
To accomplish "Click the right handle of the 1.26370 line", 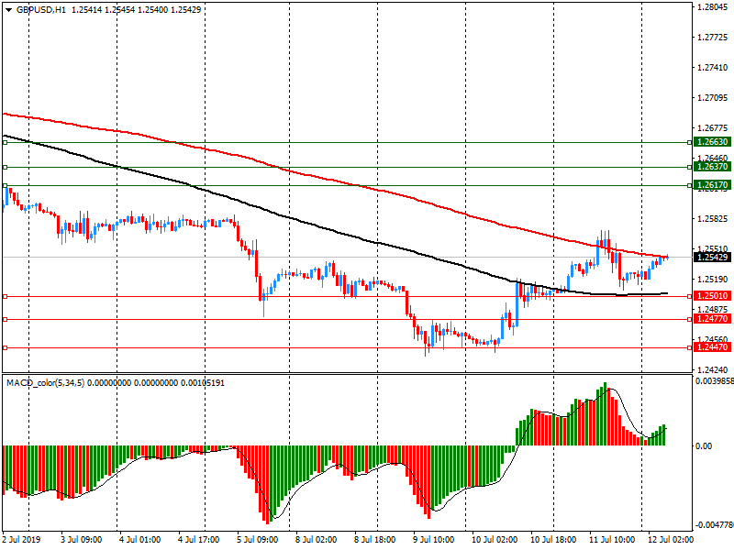I will pyautogui.click(x=690, y=167).
